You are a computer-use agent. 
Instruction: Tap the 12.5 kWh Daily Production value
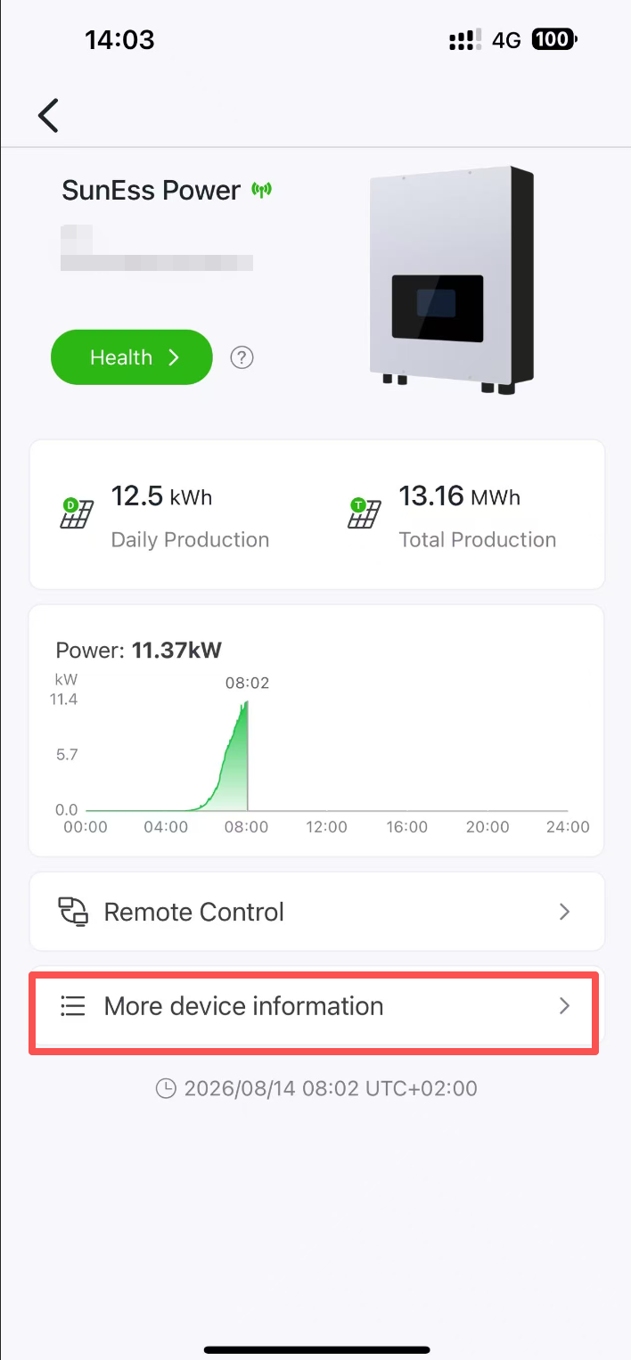162,496
